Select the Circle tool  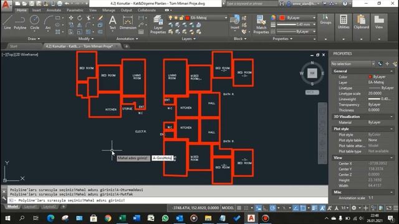(x=34, y=22)
